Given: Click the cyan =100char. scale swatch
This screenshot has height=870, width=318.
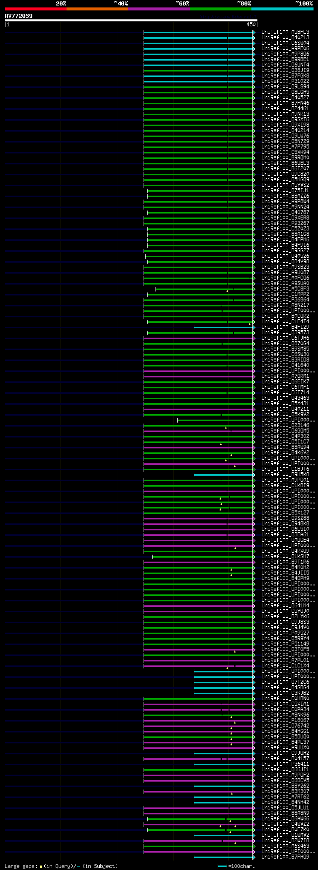Looking at the screenshot, I should 222,867.
